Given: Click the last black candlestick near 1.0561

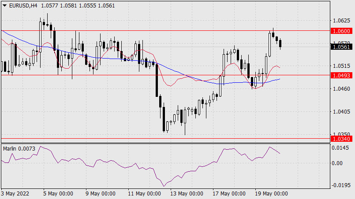Looking at the screenshot, I should pyautogui.click(x=280, y=44).
